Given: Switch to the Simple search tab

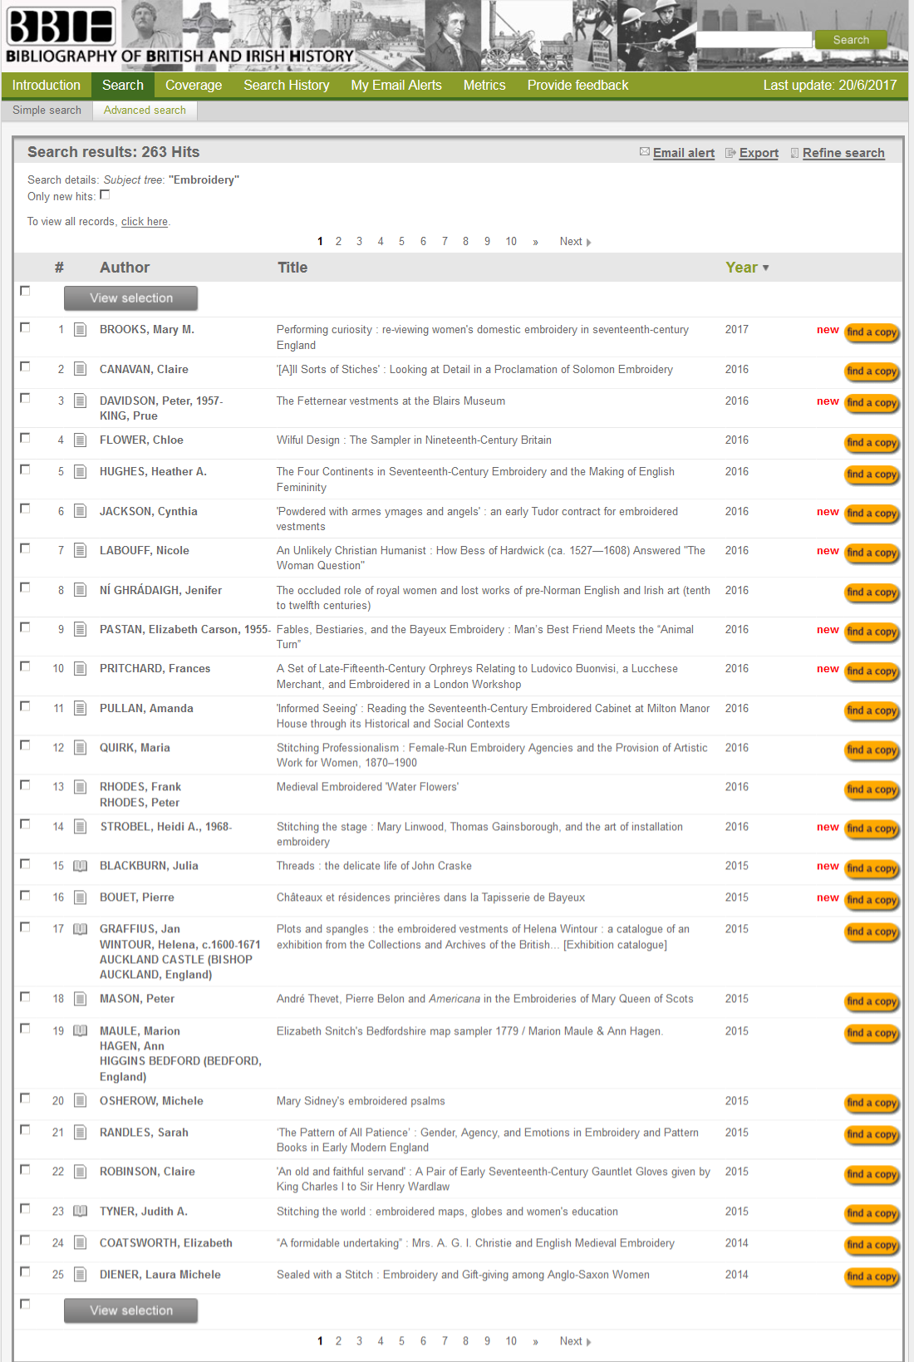Looking at the screenshot, I should pos(47,110).
